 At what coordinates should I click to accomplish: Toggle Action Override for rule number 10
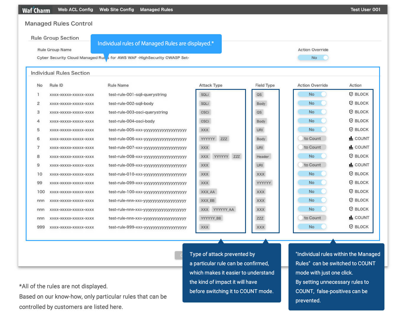point(312,174)
